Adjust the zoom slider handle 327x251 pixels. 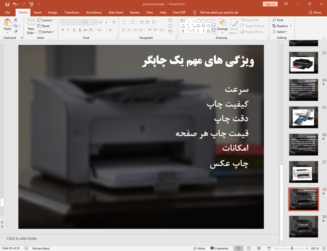pyautogui.click(x=292, y=248)
